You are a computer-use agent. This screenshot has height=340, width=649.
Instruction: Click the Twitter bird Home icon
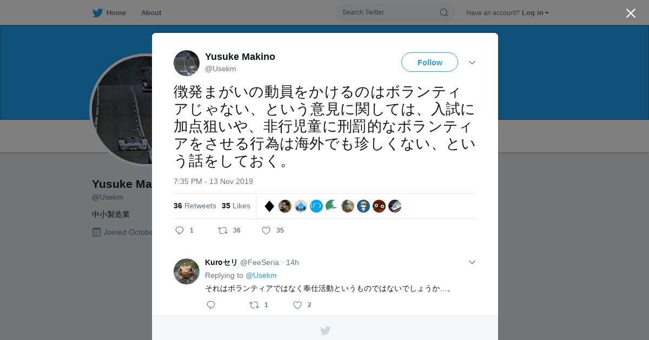(x=97, y=13)
